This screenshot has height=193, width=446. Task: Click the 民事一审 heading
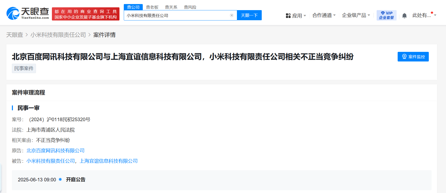pyautogui.click(x=28, y=108)
